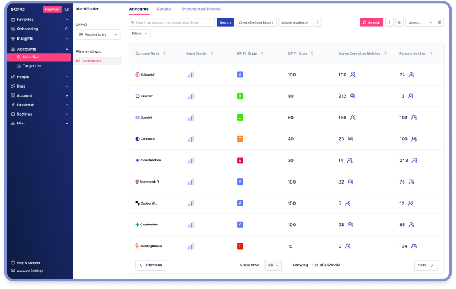Go to Next page
The width and height of the screenshot is (456, 289).
click(426, 265)
